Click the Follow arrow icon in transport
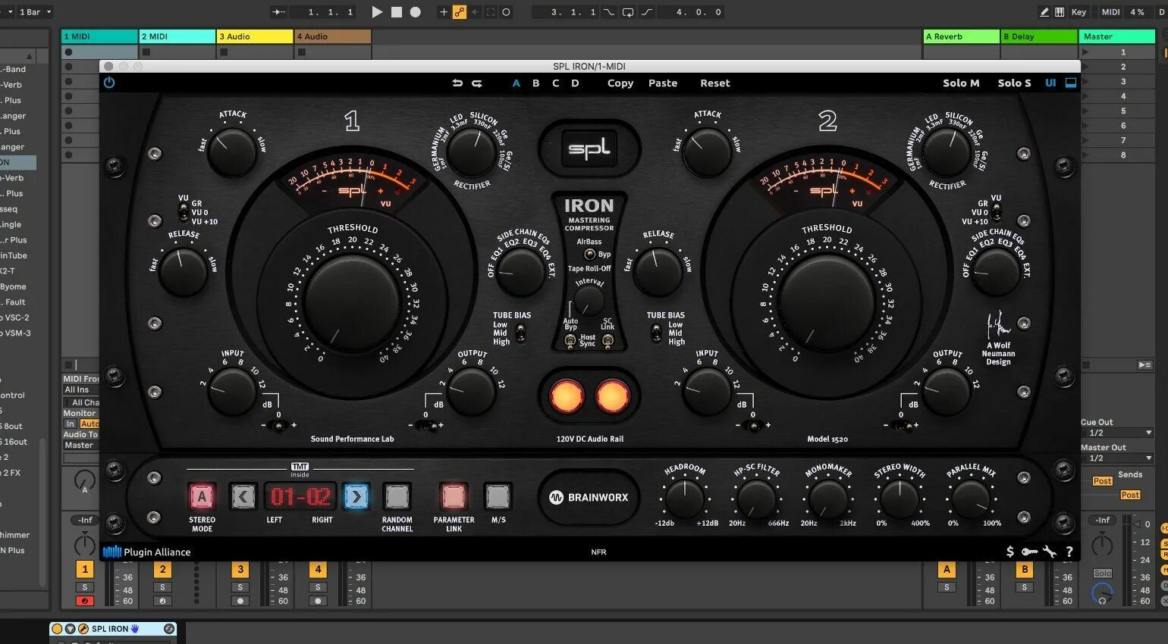The image size is (1168, 644). [x=278, y=12]
